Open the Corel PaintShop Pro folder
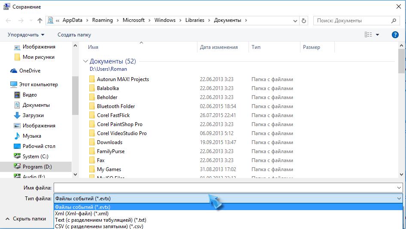Screen dimensions: 406x229 (x=119, y=124)
